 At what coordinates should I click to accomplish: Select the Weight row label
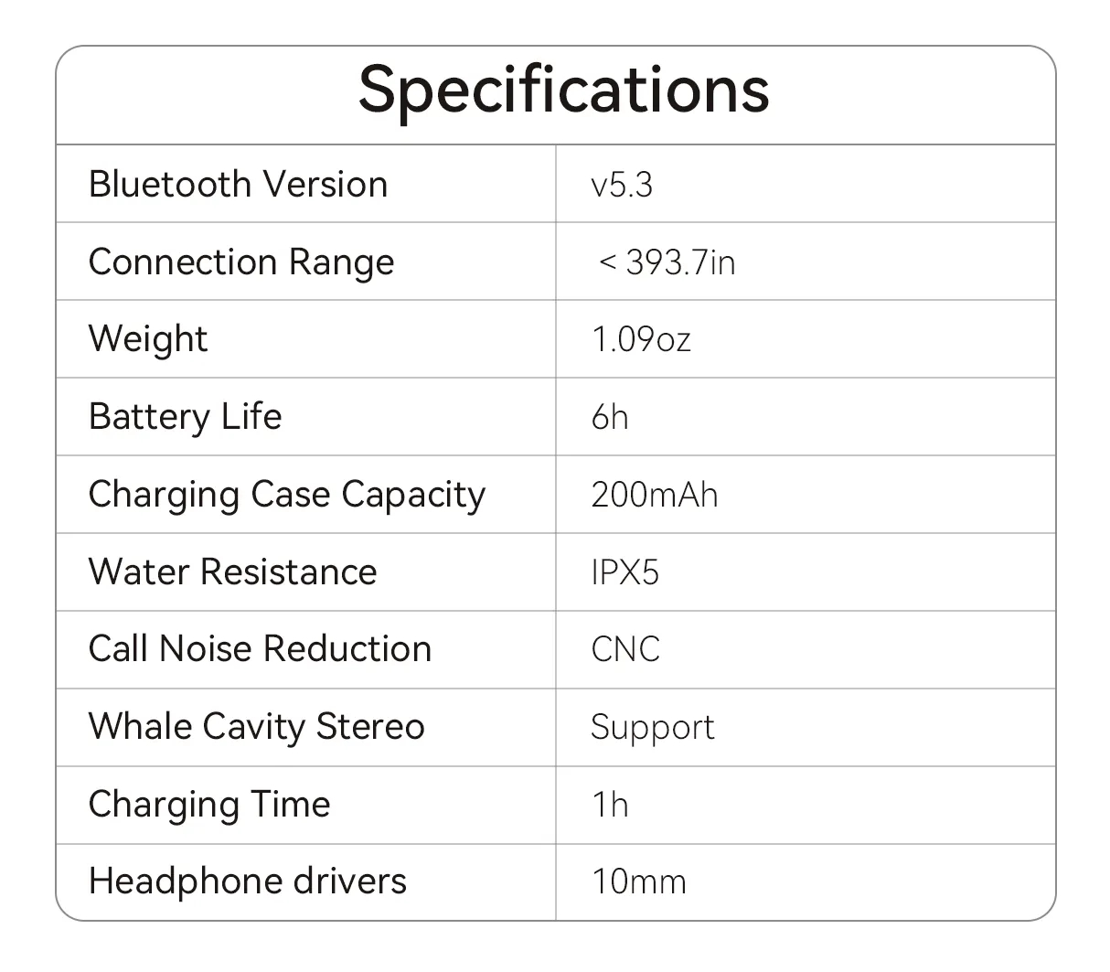(148, 339)
